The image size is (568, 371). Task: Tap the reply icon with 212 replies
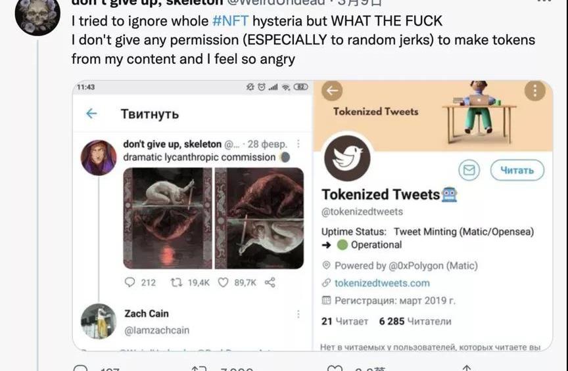coord(130,282)
